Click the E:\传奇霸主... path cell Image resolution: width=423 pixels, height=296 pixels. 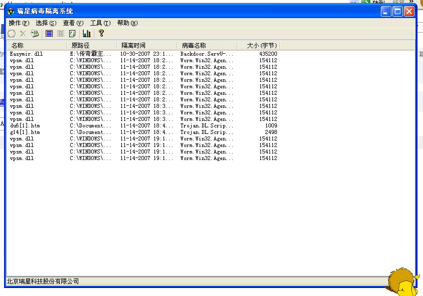(90, 54)
